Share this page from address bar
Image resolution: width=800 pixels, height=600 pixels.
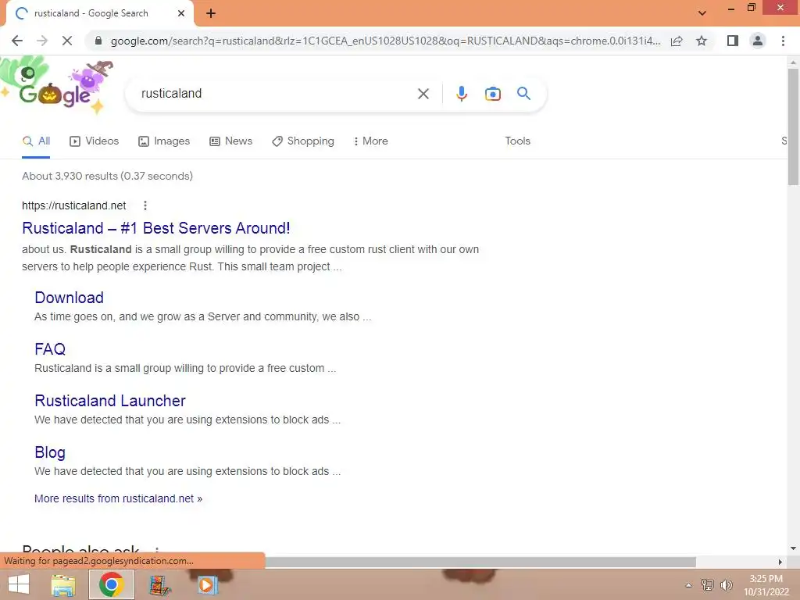pos(677,41)
